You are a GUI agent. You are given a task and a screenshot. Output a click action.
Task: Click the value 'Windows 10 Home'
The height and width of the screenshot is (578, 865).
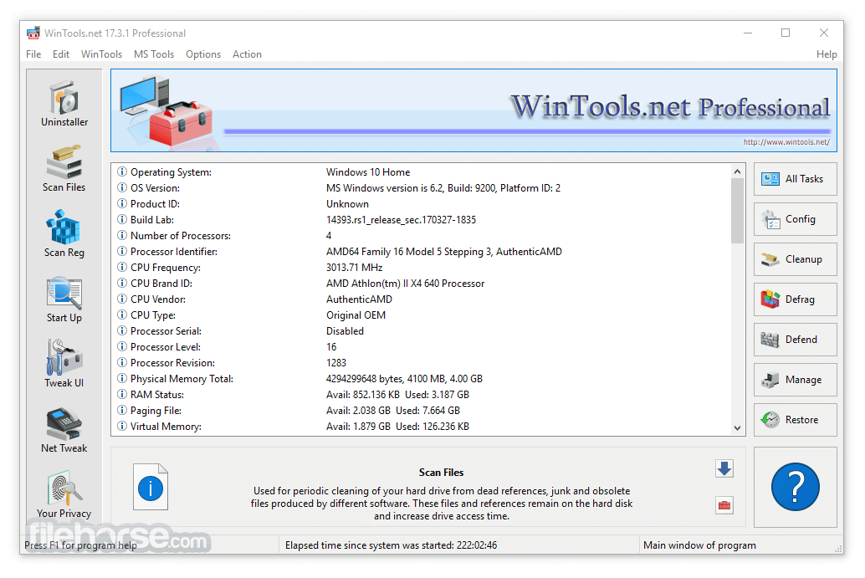(368, 172)
